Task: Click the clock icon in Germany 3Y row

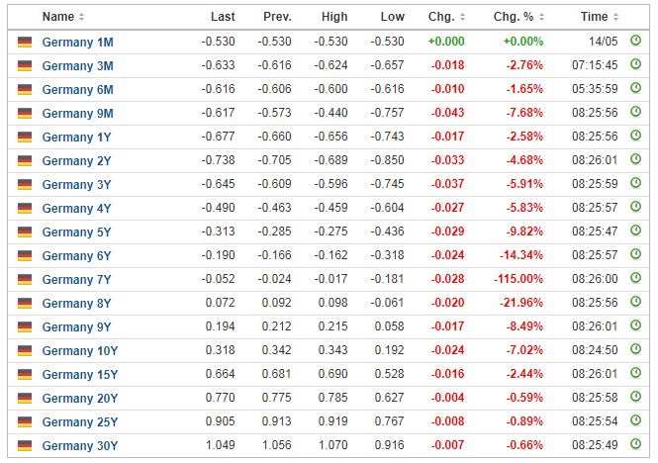Action: 636,183
